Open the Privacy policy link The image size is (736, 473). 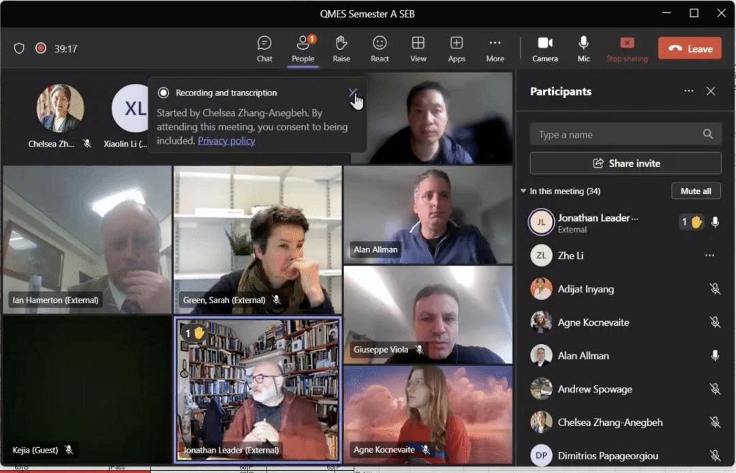(226, 140)
